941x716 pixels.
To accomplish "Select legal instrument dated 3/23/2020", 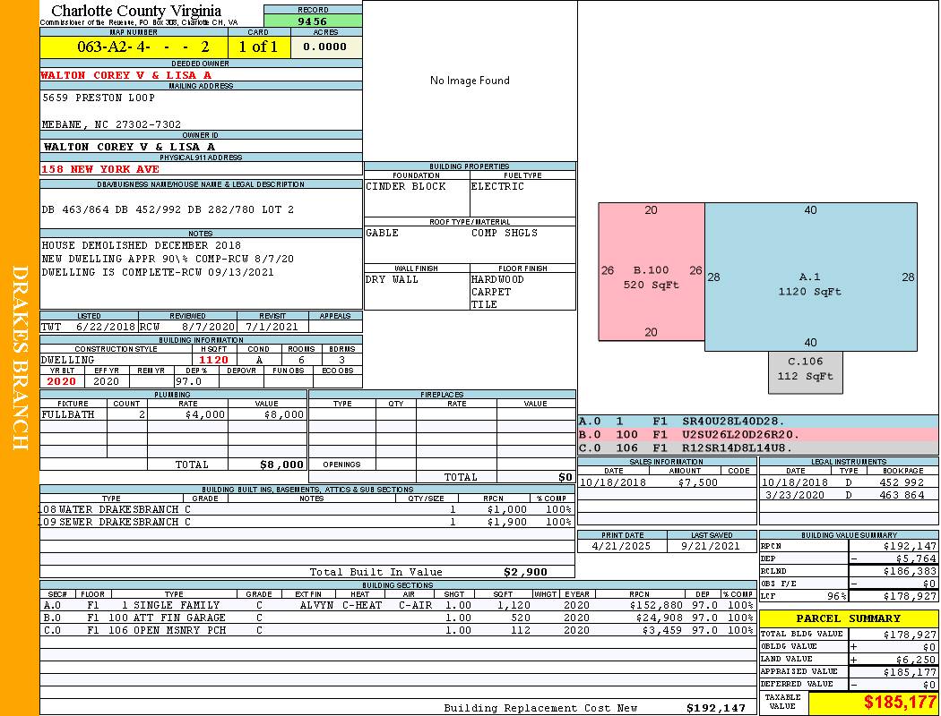I will click(x=849, y=495).
